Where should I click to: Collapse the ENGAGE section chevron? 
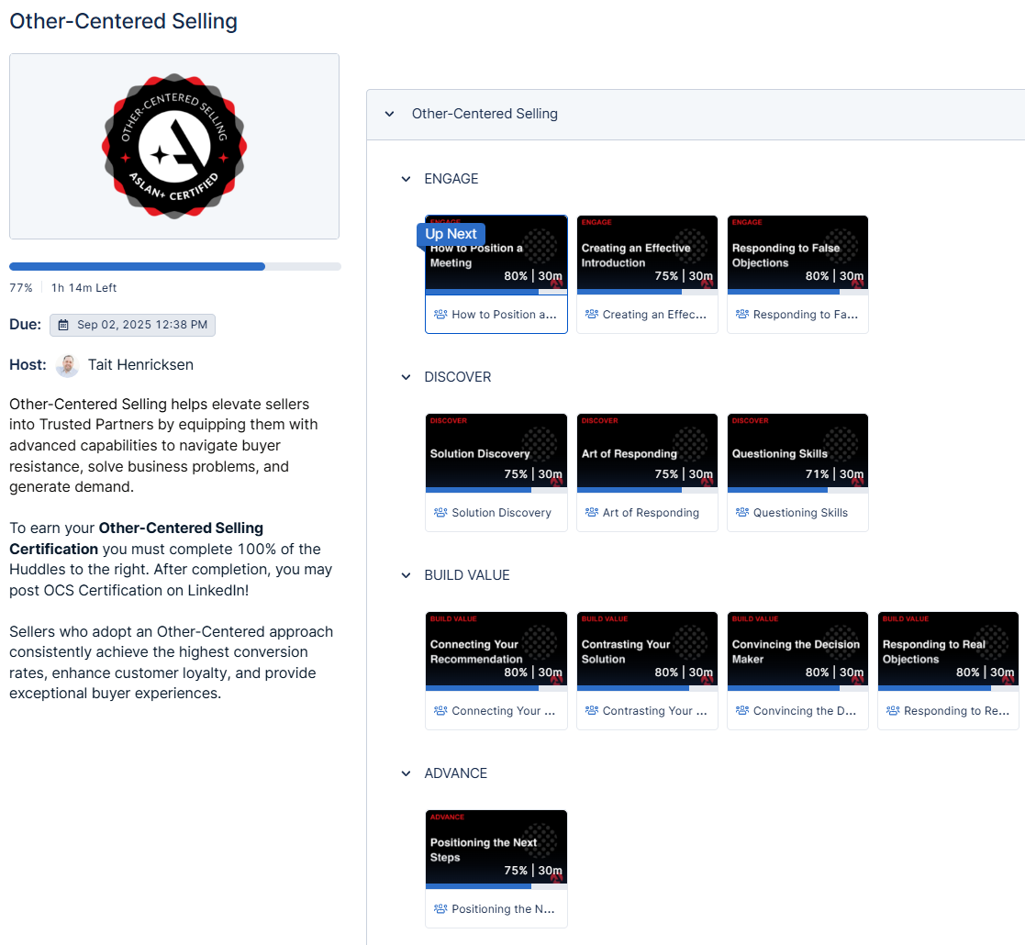406,179
